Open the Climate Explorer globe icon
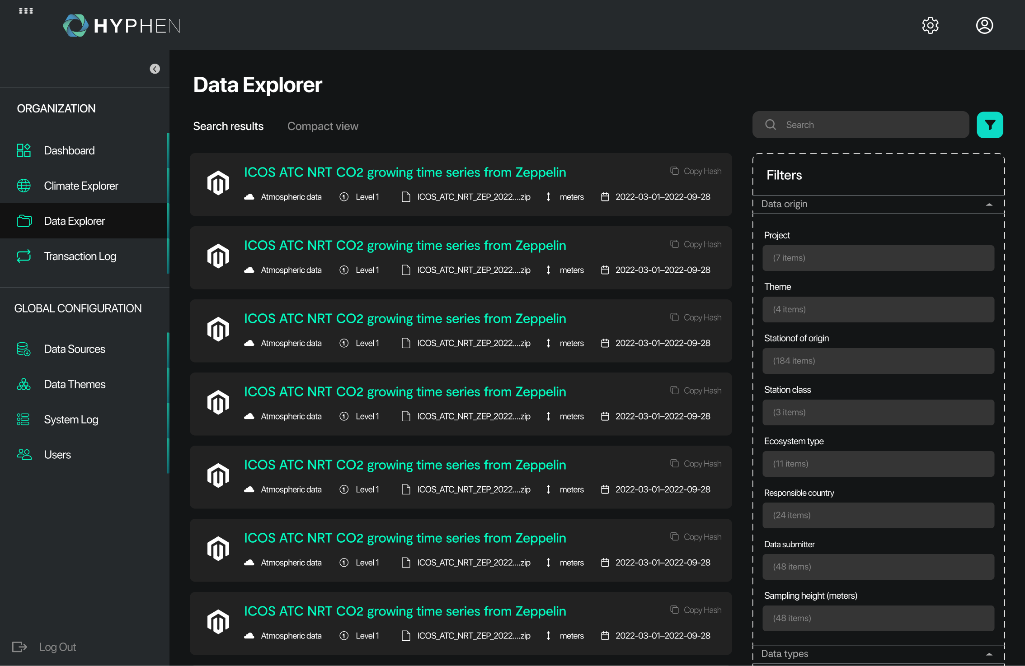Viewport: 1025px width, 666px height. (24, 186)
